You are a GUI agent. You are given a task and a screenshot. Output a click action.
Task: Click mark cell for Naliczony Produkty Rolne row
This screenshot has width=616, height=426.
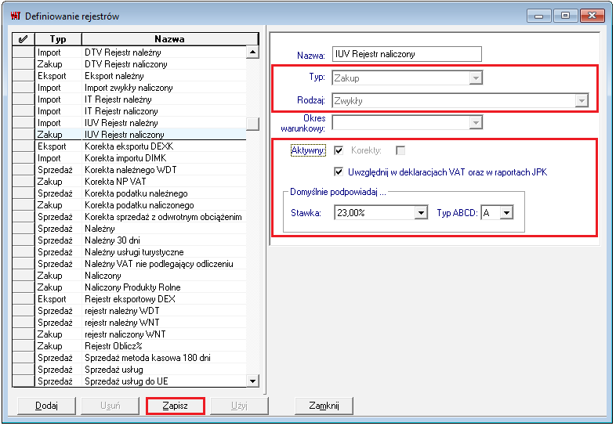24,287
